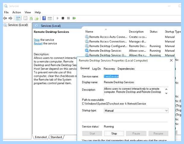Click the Services app icon in title bar
Image resolution: width=184 pixels, height=144 pixels.
(6, 6)
